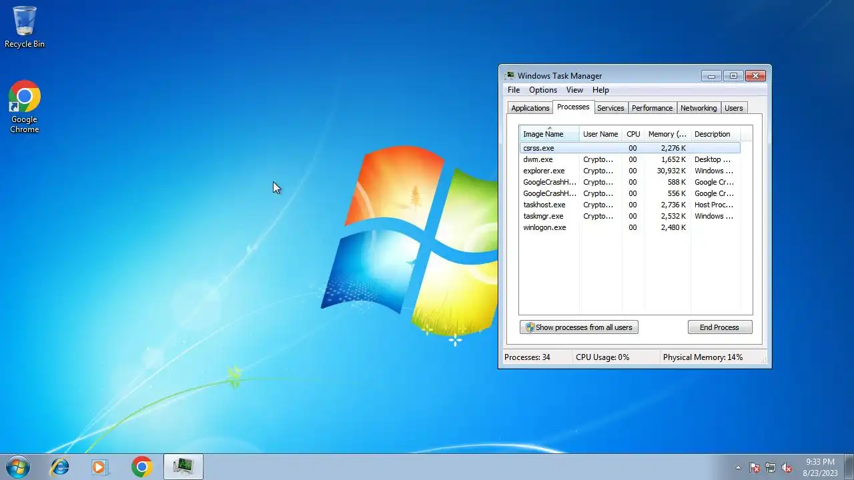854x480 pixels.
Task: Sort by User Name column header
Action: tap(600, 134)
